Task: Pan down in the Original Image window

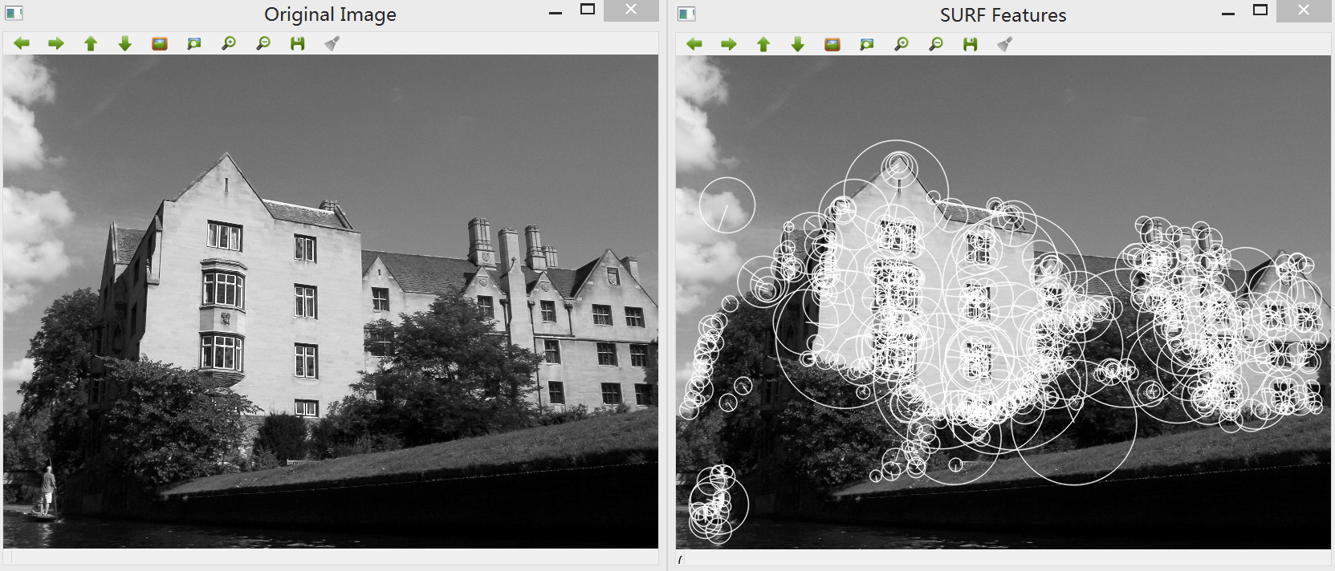Action: click(x=124, y=43)
